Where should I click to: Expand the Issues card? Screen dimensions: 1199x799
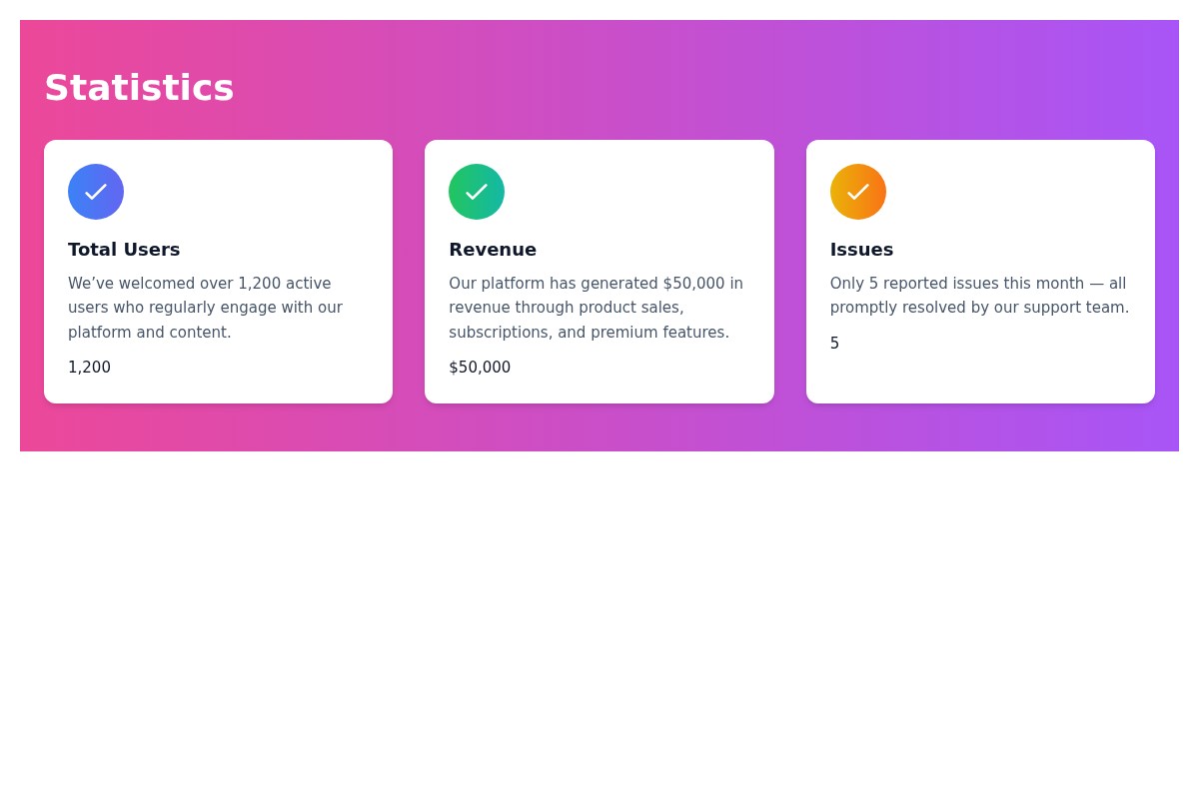click(979, 271)
